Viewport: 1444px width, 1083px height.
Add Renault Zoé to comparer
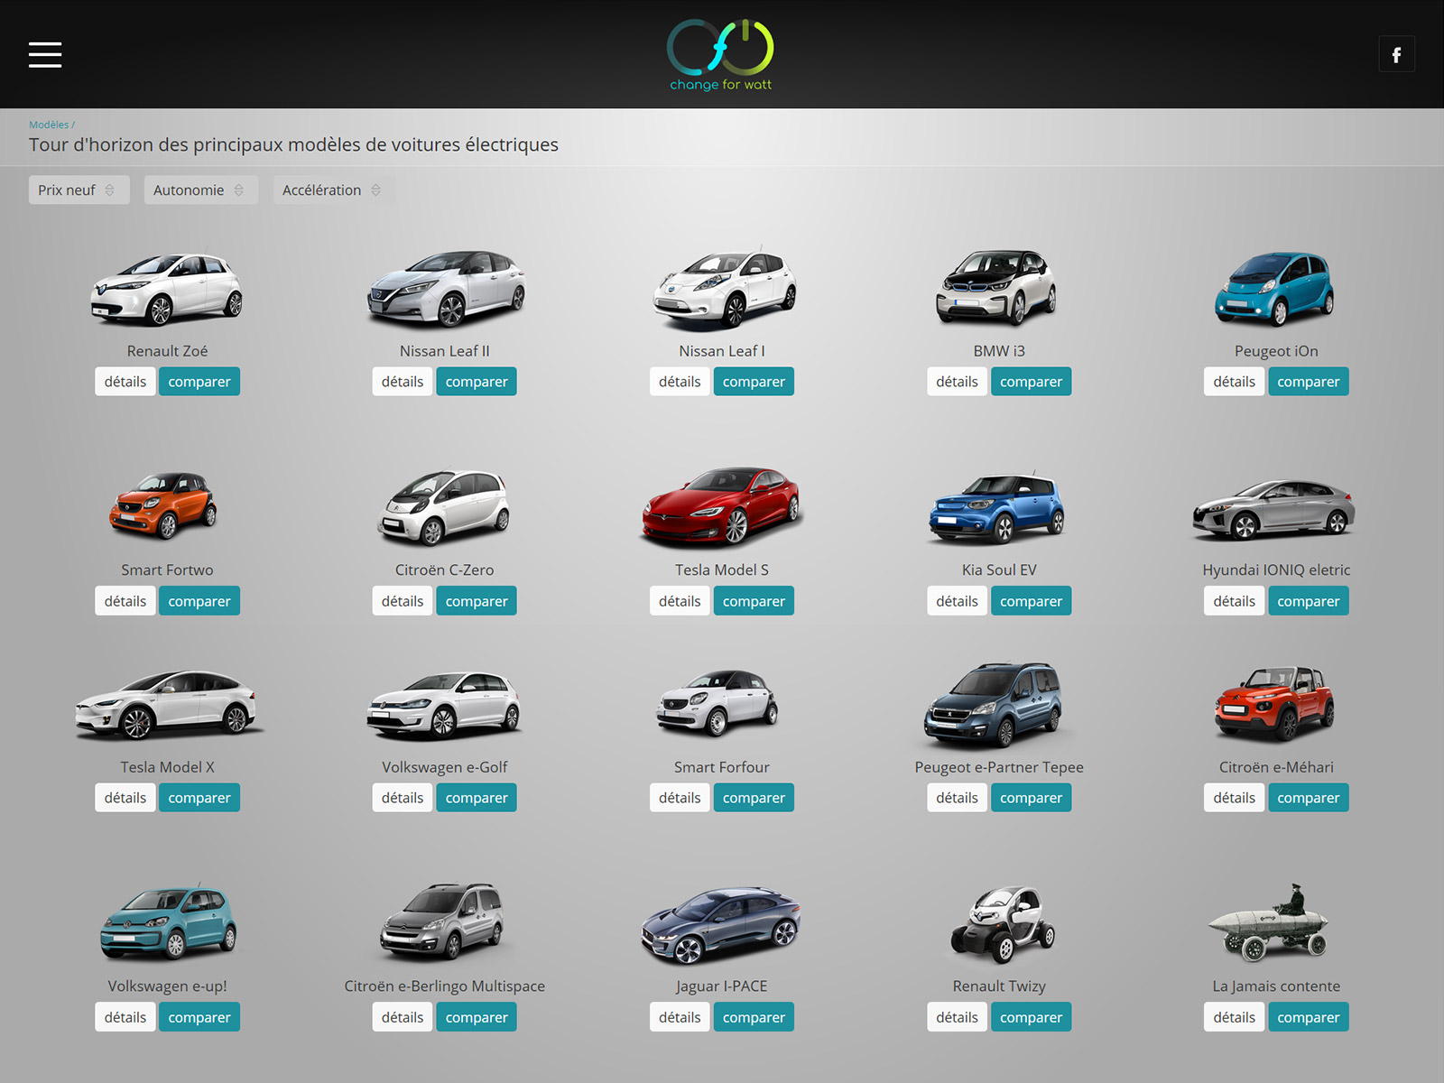point(199,382)
